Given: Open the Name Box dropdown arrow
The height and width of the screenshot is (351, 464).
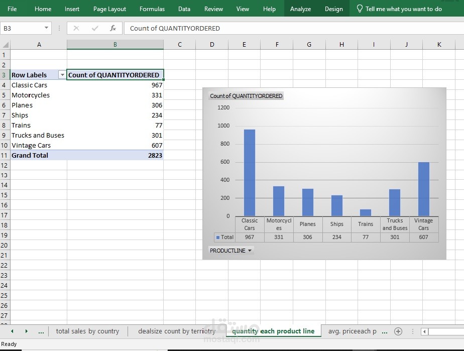Looking at the screenshot, I should click(46, 29).
